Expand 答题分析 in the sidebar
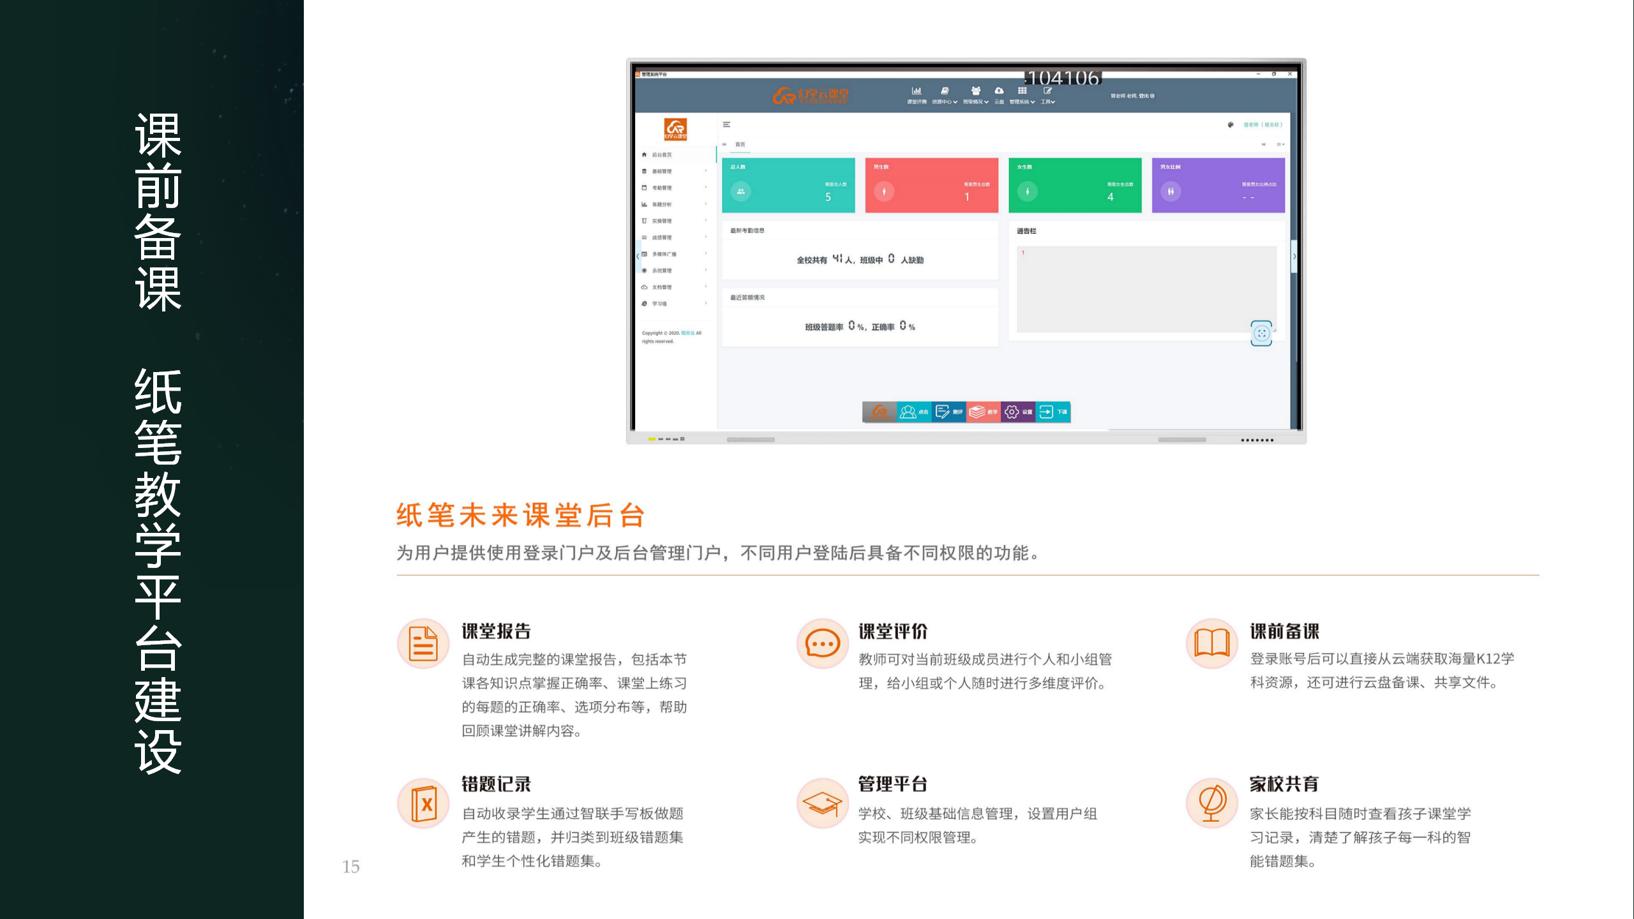1634x919 pixels. pos(675,204)
